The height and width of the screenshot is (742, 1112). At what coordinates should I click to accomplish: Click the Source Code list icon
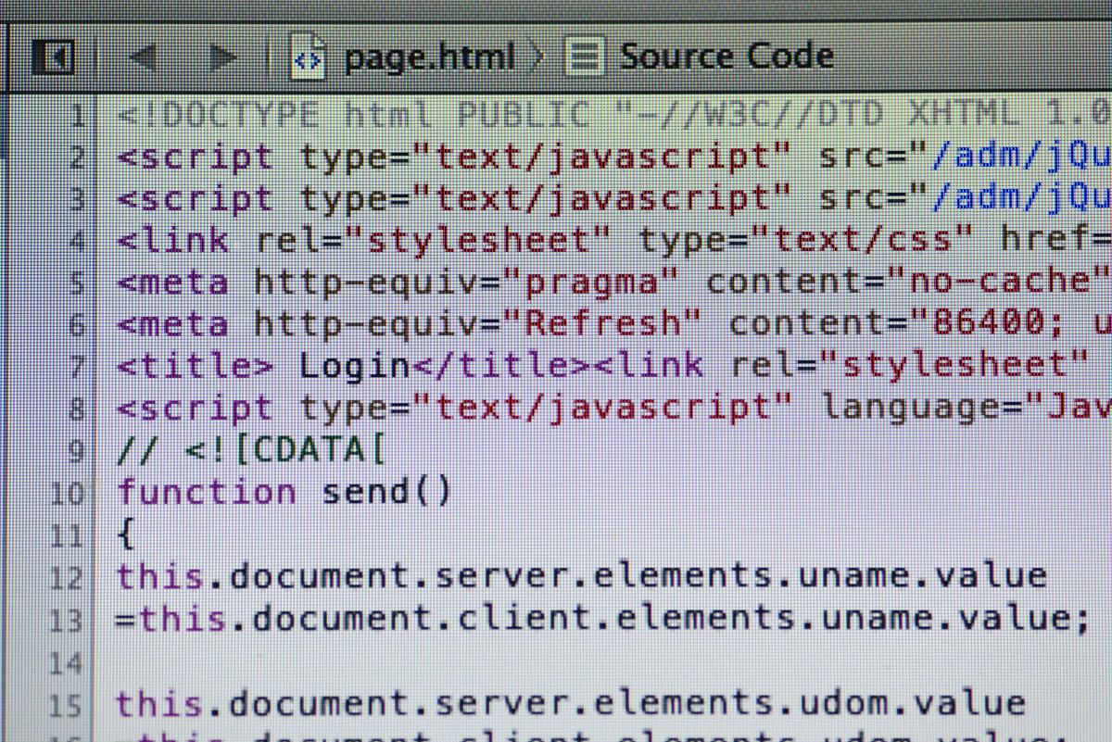pos(584,57)
